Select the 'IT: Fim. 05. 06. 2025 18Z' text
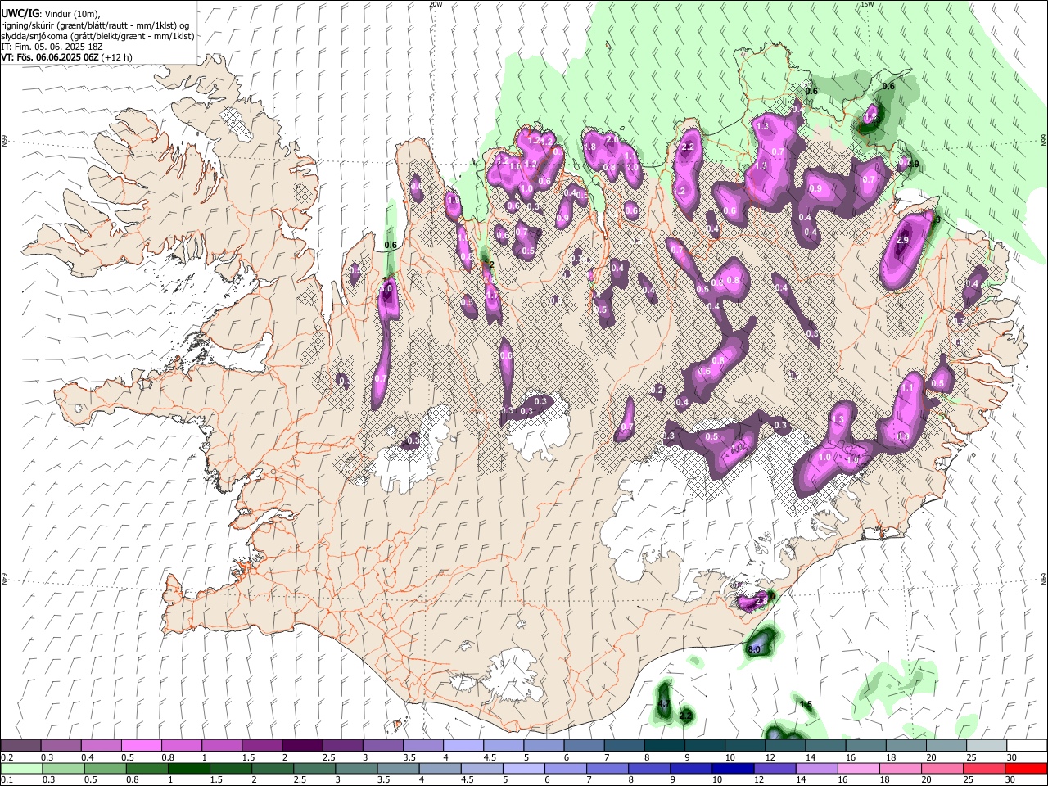Screen dimensions: 1048x786 coord(52,47)
